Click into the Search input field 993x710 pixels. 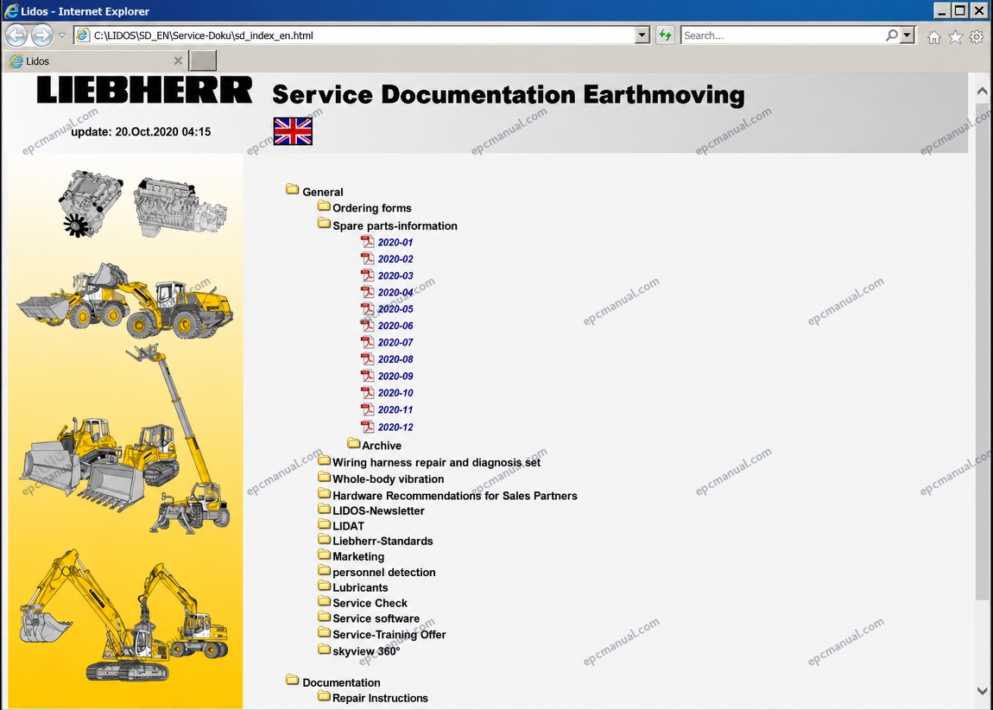pyautogui.click(x=783, y=35)
